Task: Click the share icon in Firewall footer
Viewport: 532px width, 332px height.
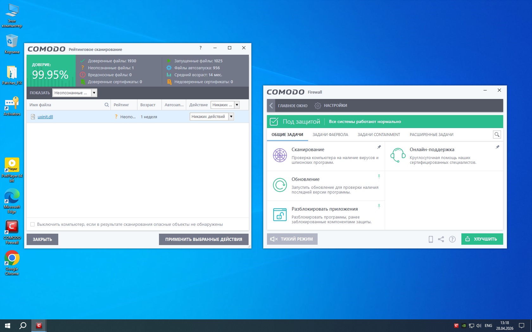Action: click(x=441, y=239)
